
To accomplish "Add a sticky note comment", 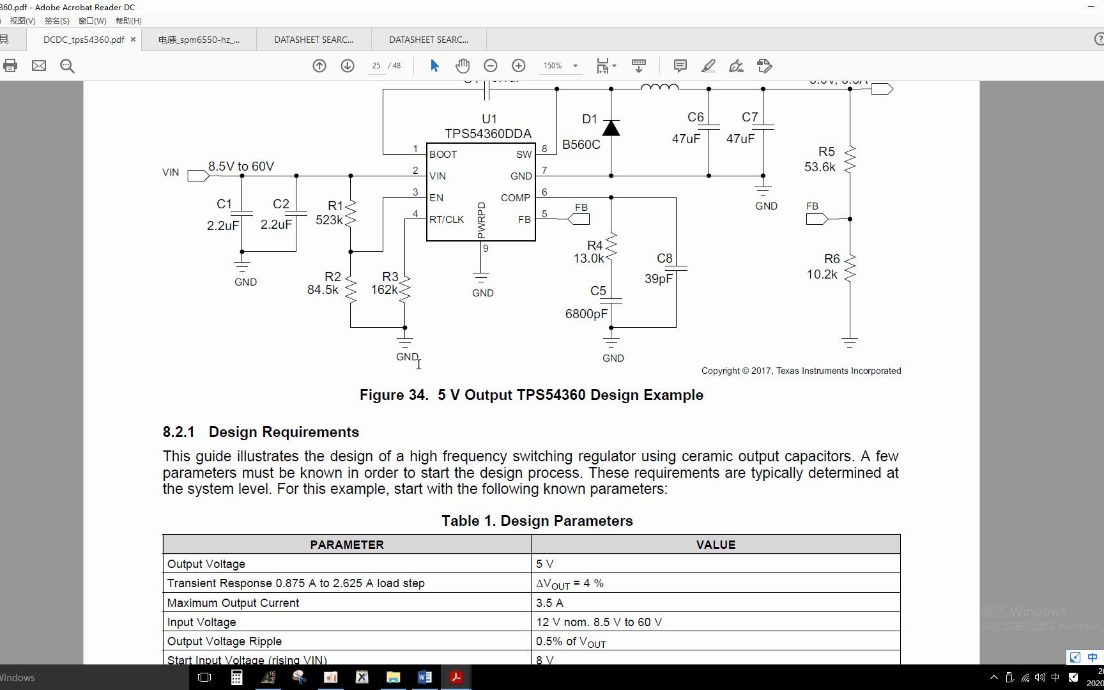I will pos(680,66).
